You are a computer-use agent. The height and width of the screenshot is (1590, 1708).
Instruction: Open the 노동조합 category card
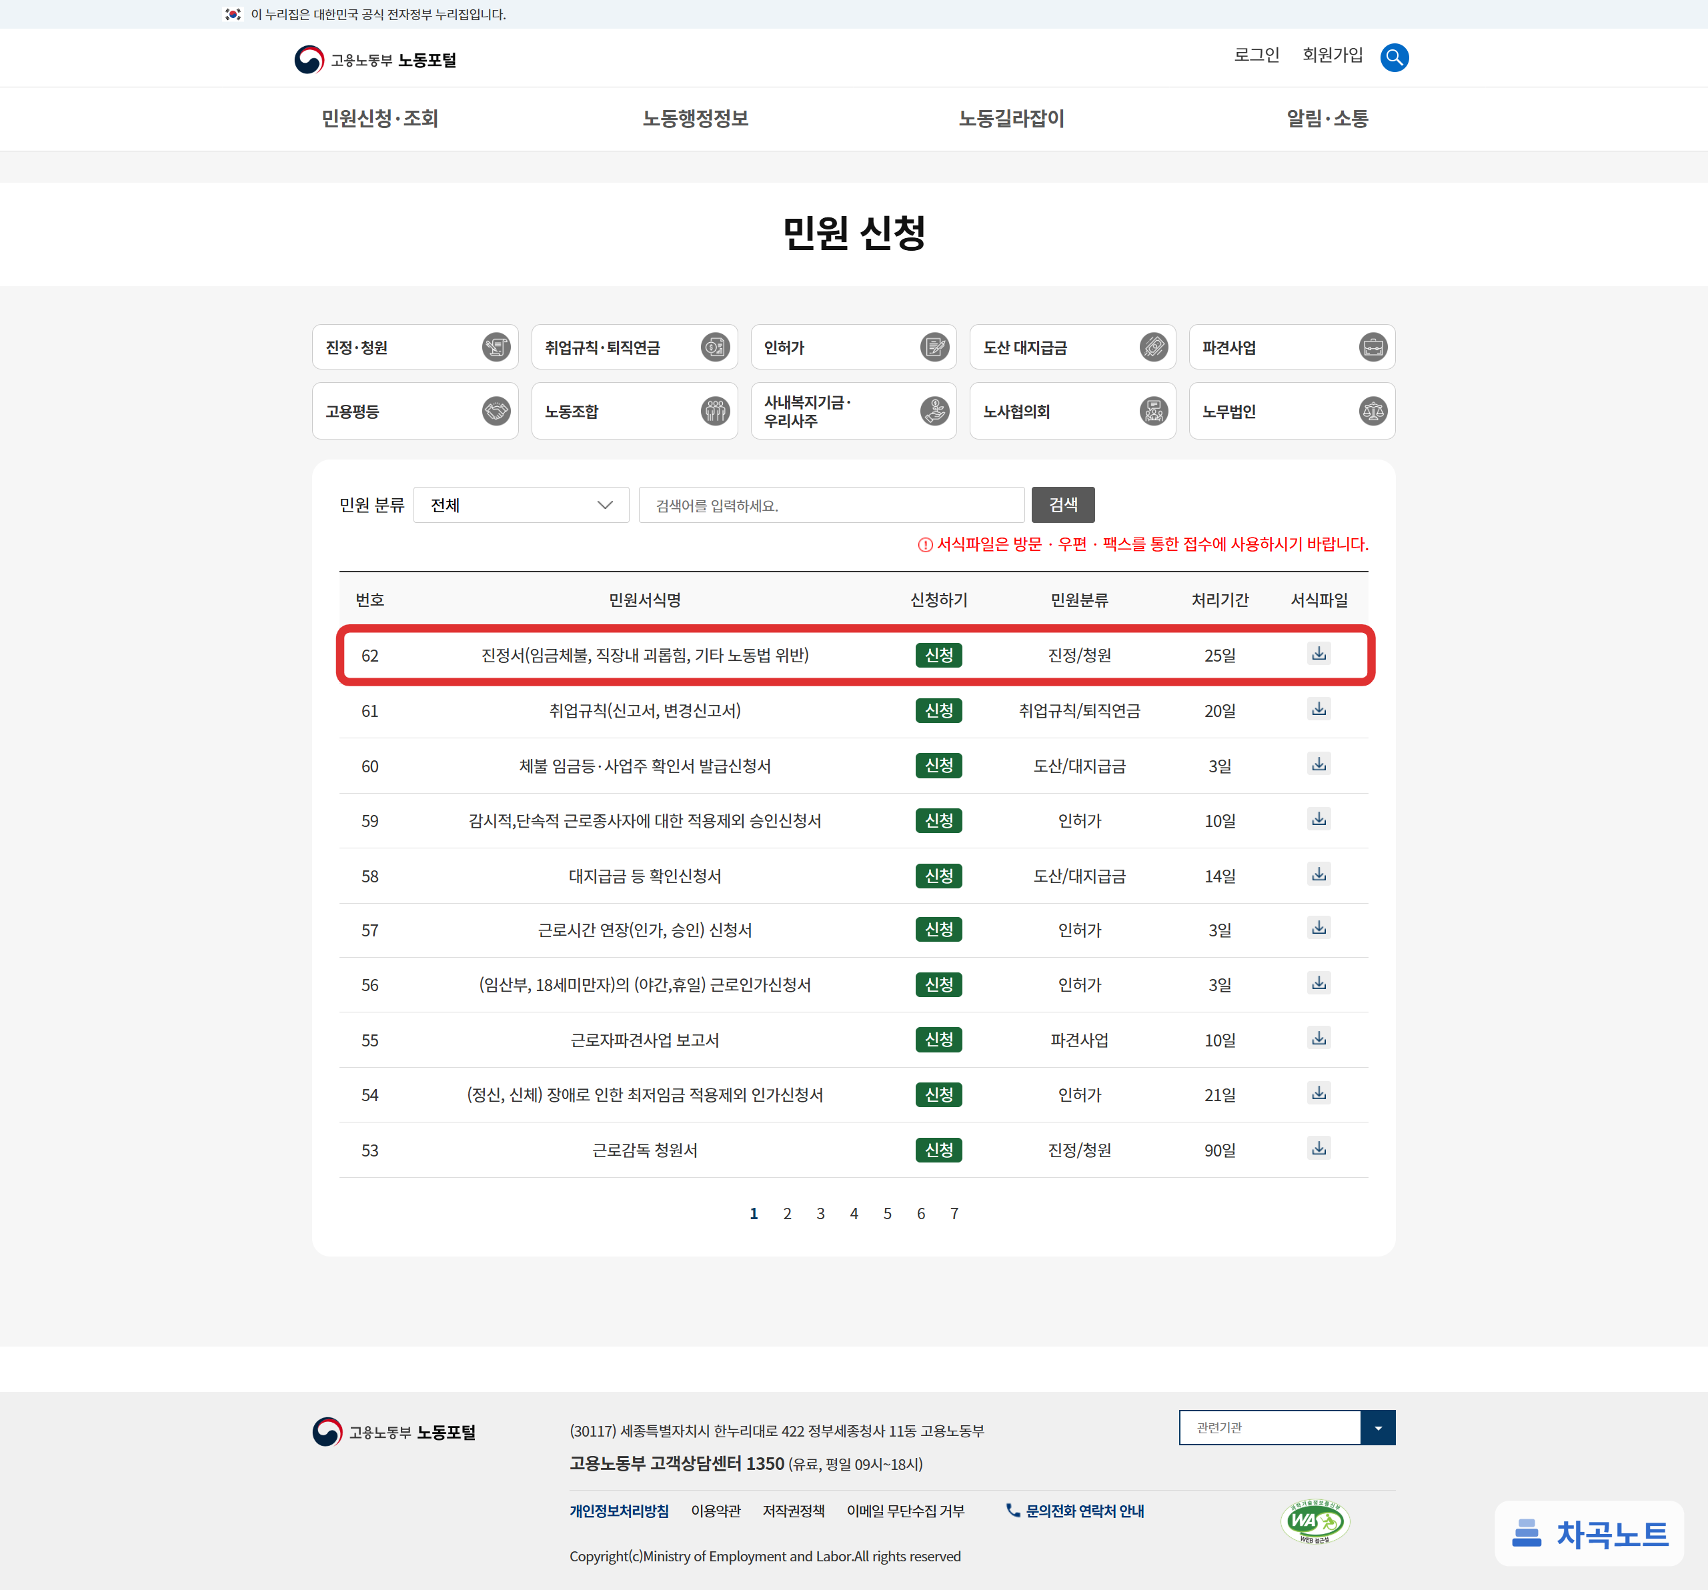point(634,411)
